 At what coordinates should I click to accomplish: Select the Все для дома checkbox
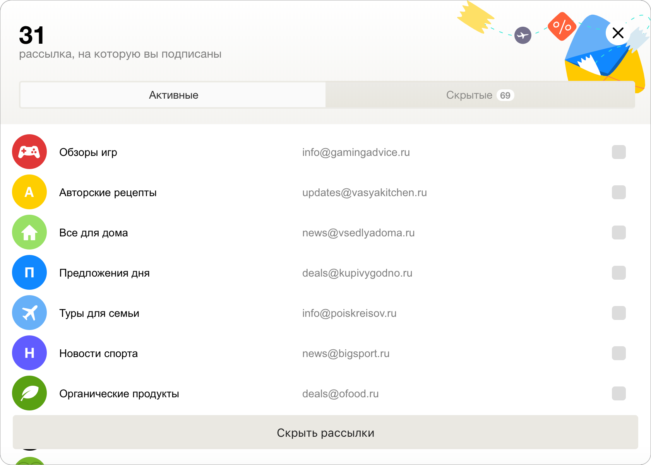618,232
